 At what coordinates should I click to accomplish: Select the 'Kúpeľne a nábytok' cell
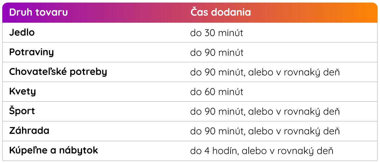point(54,150)
